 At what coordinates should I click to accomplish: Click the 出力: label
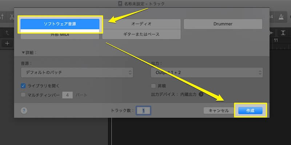[156, 63]
